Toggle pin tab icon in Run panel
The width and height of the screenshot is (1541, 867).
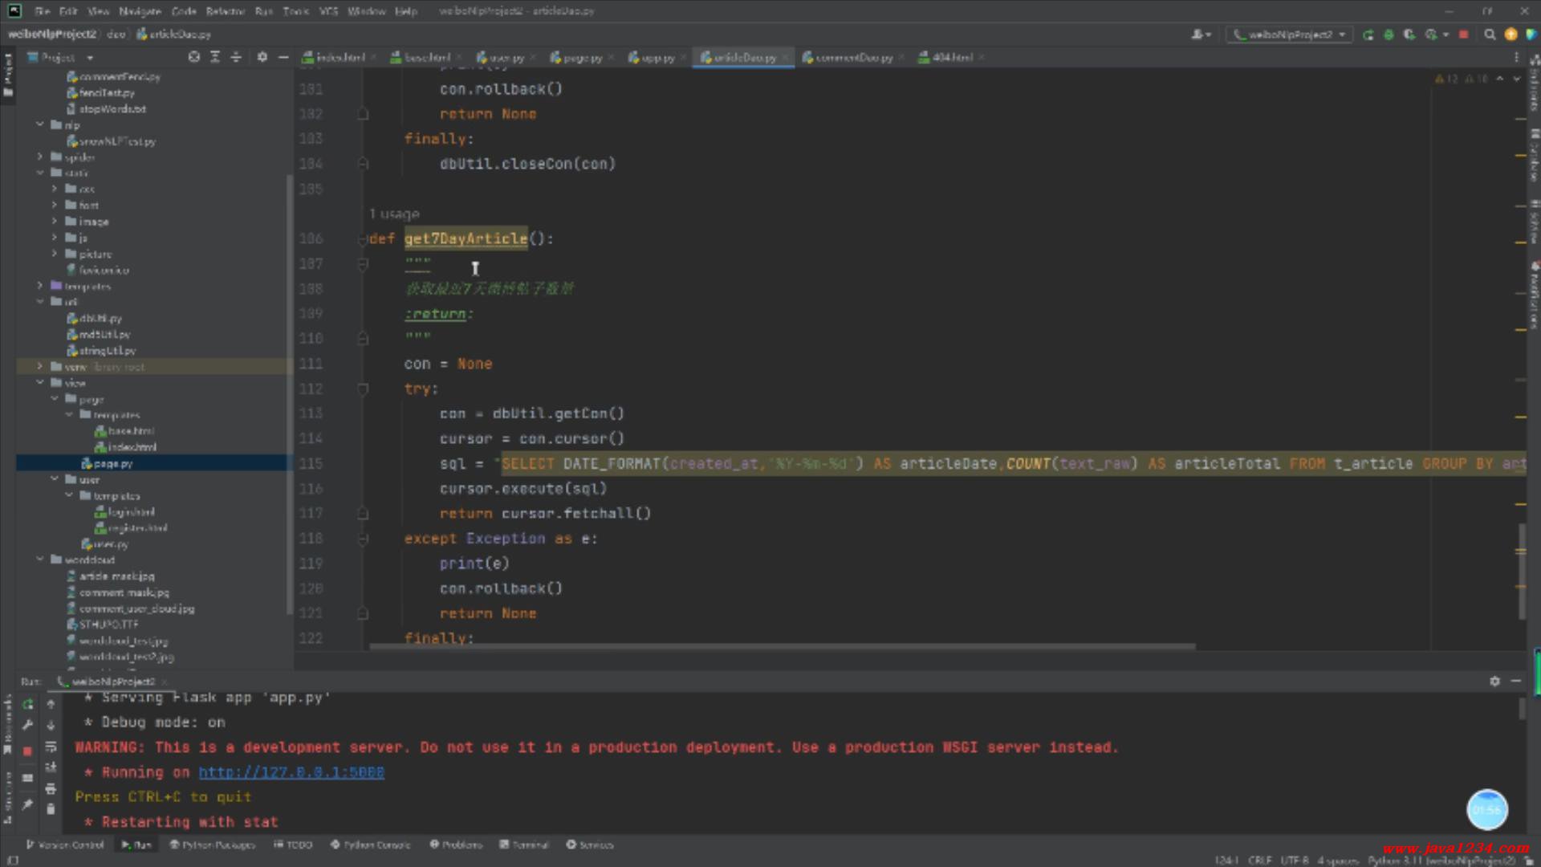28,804
